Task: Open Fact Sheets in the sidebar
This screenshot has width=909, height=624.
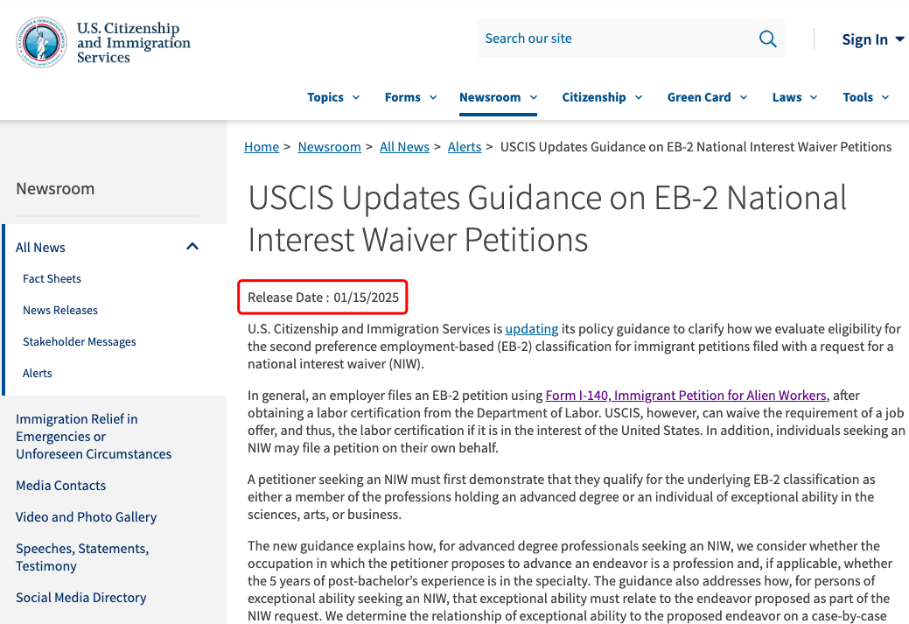Action: (x=52, y=279)
